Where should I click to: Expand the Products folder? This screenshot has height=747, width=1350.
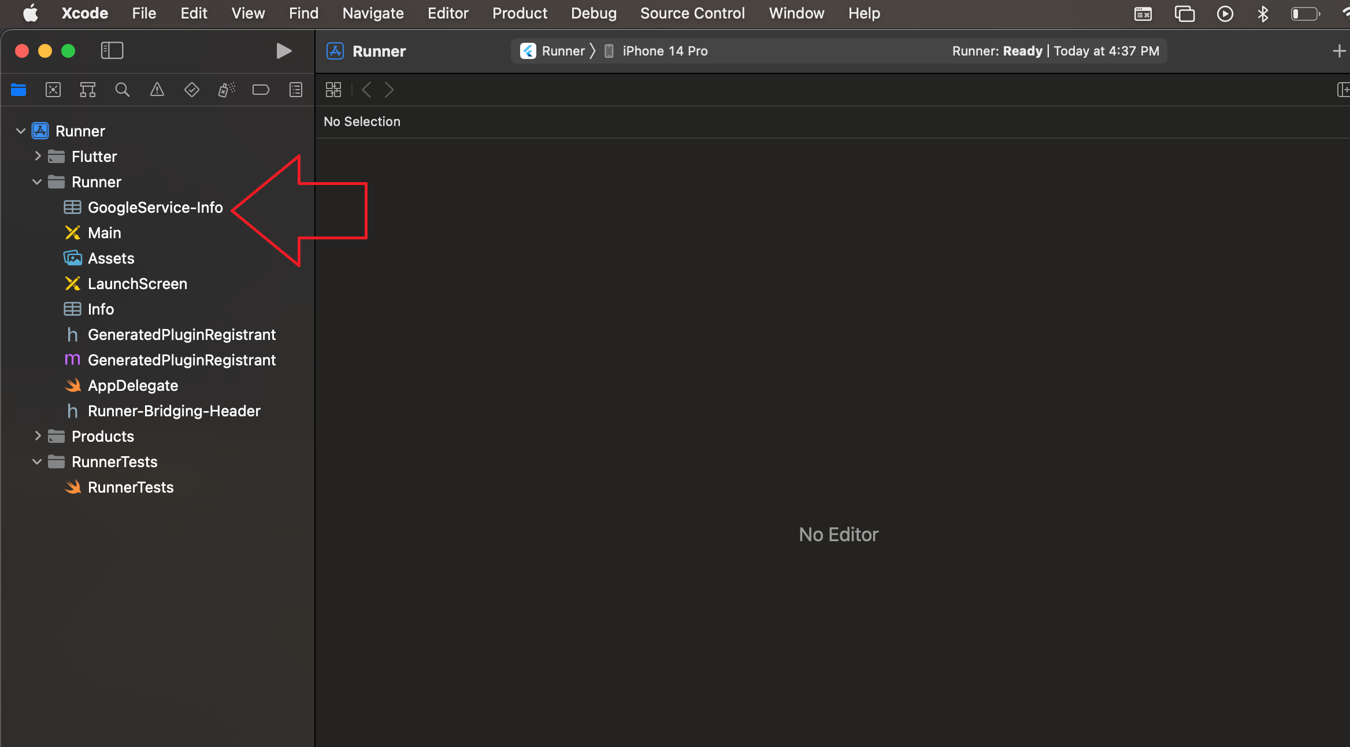pos(38,436)
